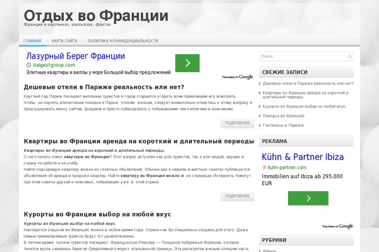
Task: Click the green arrow button in the Лазурный Берег ad
Action: [x=188, y=63]
